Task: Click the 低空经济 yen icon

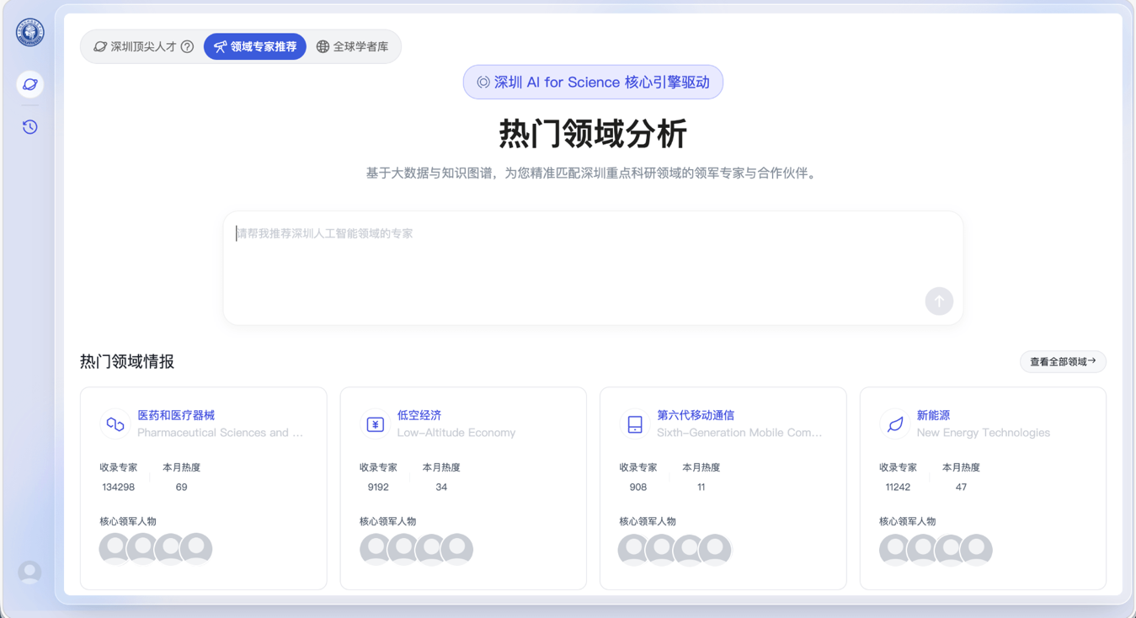Action: 375,424
